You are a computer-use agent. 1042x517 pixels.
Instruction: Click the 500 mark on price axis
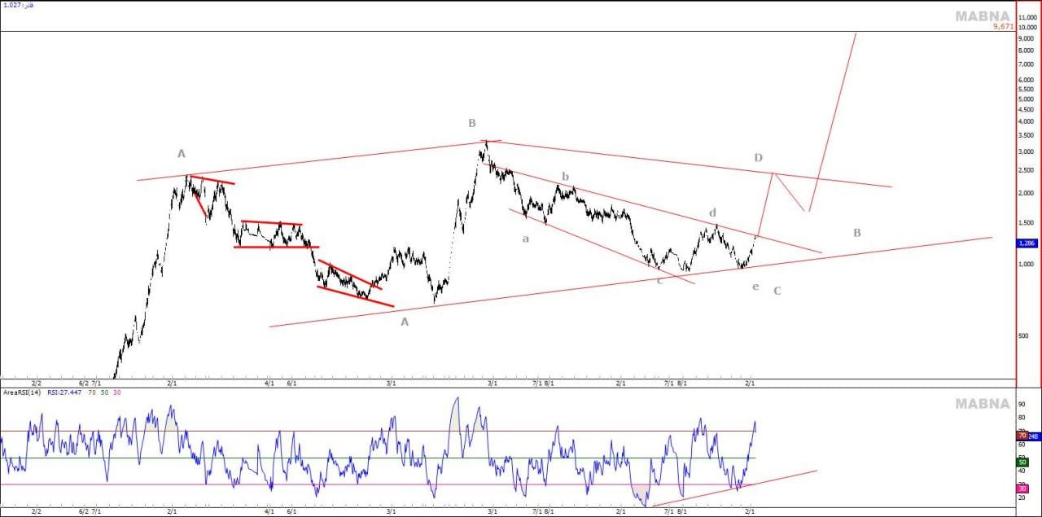[1025, 335]
